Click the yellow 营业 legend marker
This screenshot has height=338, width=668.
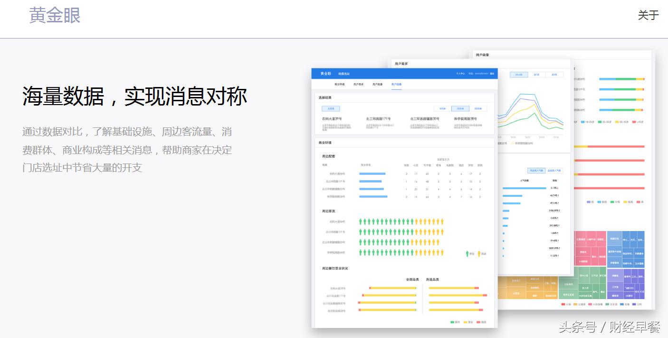tap(465, 322)
